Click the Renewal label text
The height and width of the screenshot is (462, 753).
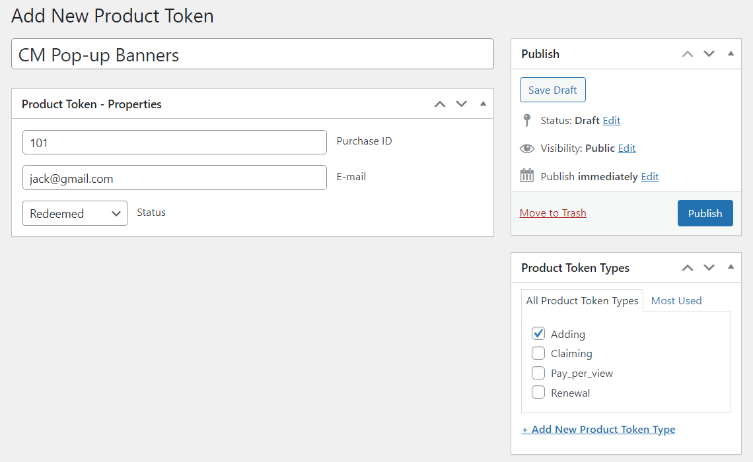point(570,393)
